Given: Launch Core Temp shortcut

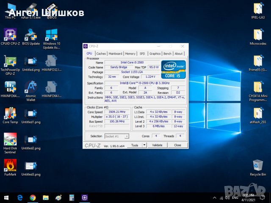Looking at the screenshot, I should tap(10, 115).
